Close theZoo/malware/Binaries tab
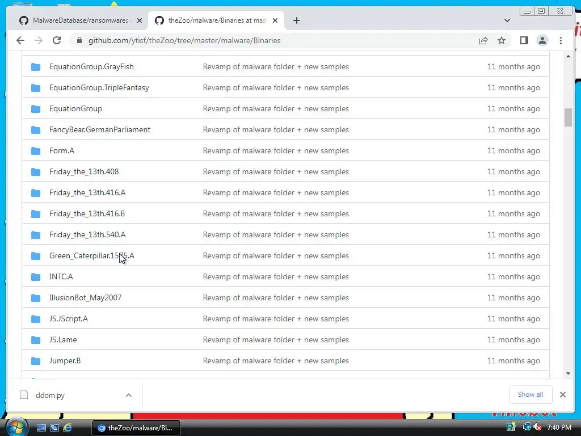 [275, 20]
